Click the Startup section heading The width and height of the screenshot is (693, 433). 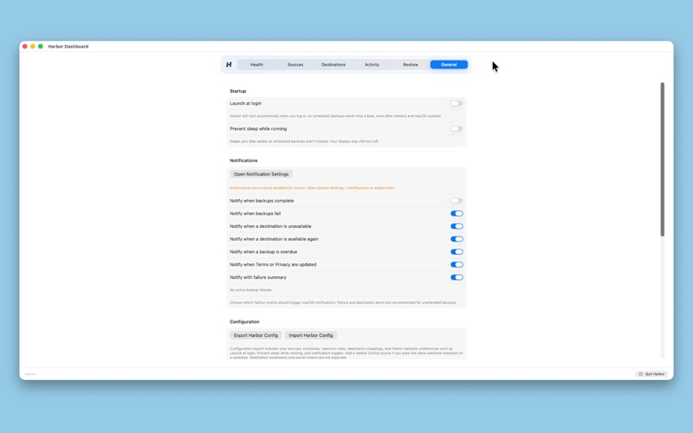(x=237, y=91)
